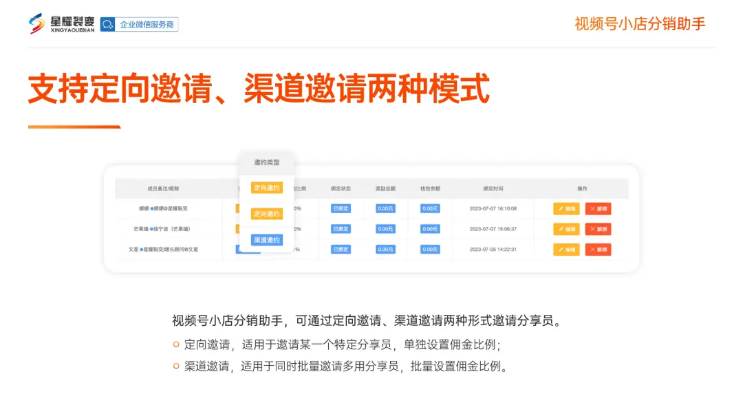Edit the member bound at 16:10:08
743x418 pixels.
566,209
